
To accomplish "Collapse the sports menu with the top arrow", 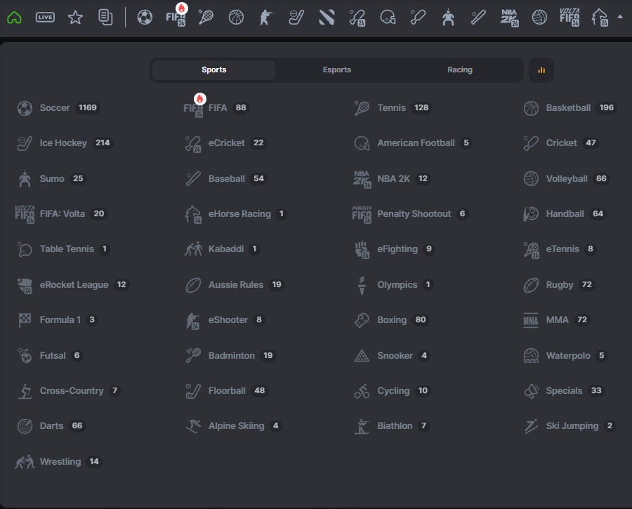I will (619, 16).
